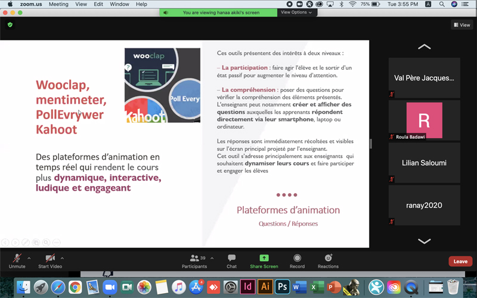Screen dimensions: 477x298
Task: Click the green Share Screen button
Action: [264, 261]
